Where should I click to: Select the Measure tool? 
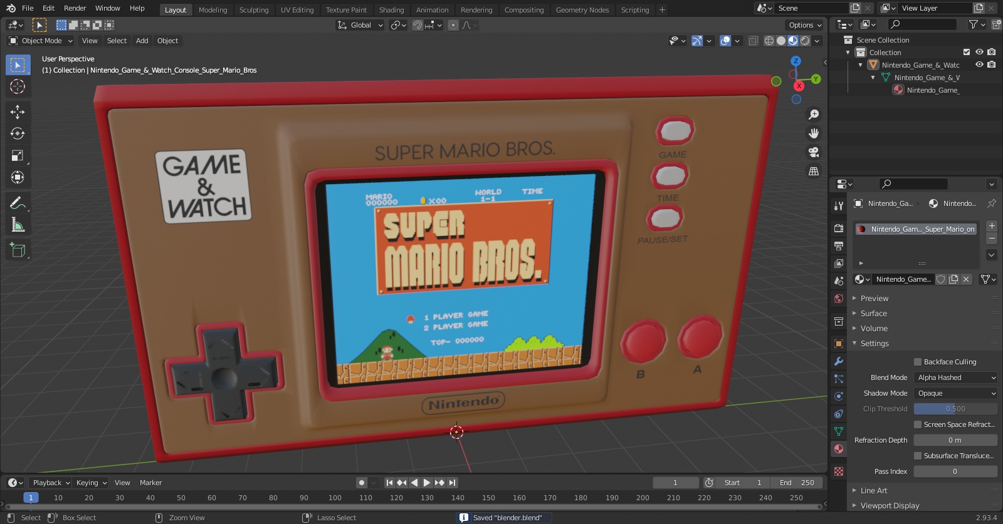tap(18, 225)
